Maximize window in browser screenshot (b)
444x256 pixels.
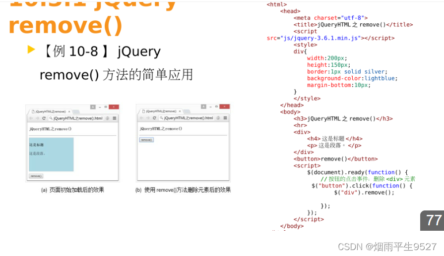click(x=216, y=106)
